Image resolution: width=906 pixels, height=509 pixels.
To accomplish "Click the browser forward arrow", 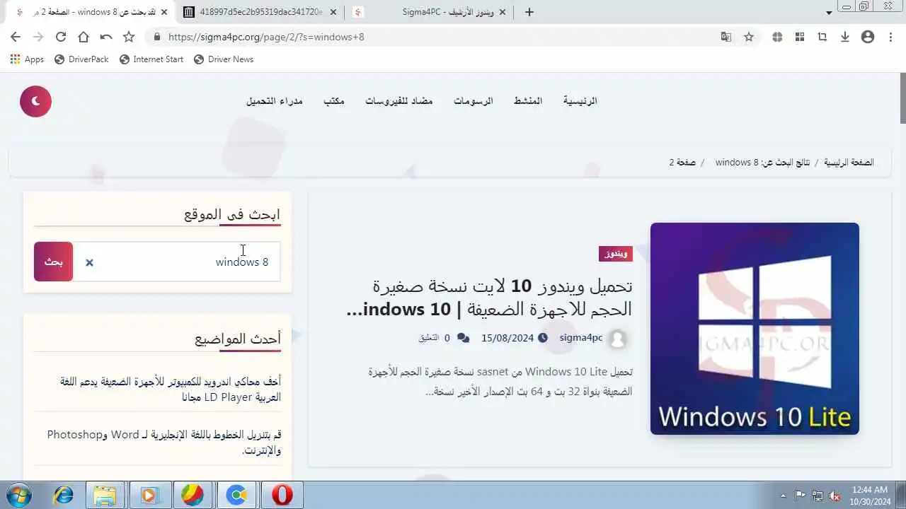I will [38, 37].
